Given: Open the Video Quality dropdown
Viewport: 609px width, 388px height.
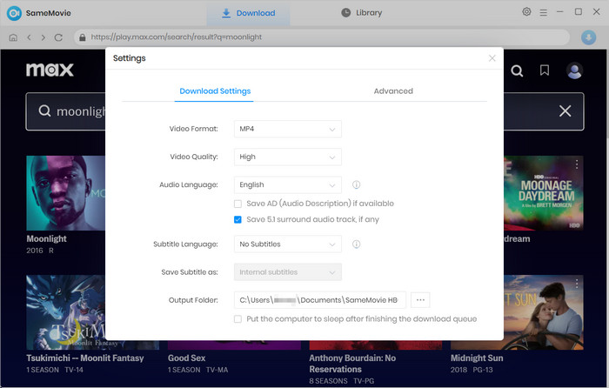Looking at the screenshot, I should [288, 157].
